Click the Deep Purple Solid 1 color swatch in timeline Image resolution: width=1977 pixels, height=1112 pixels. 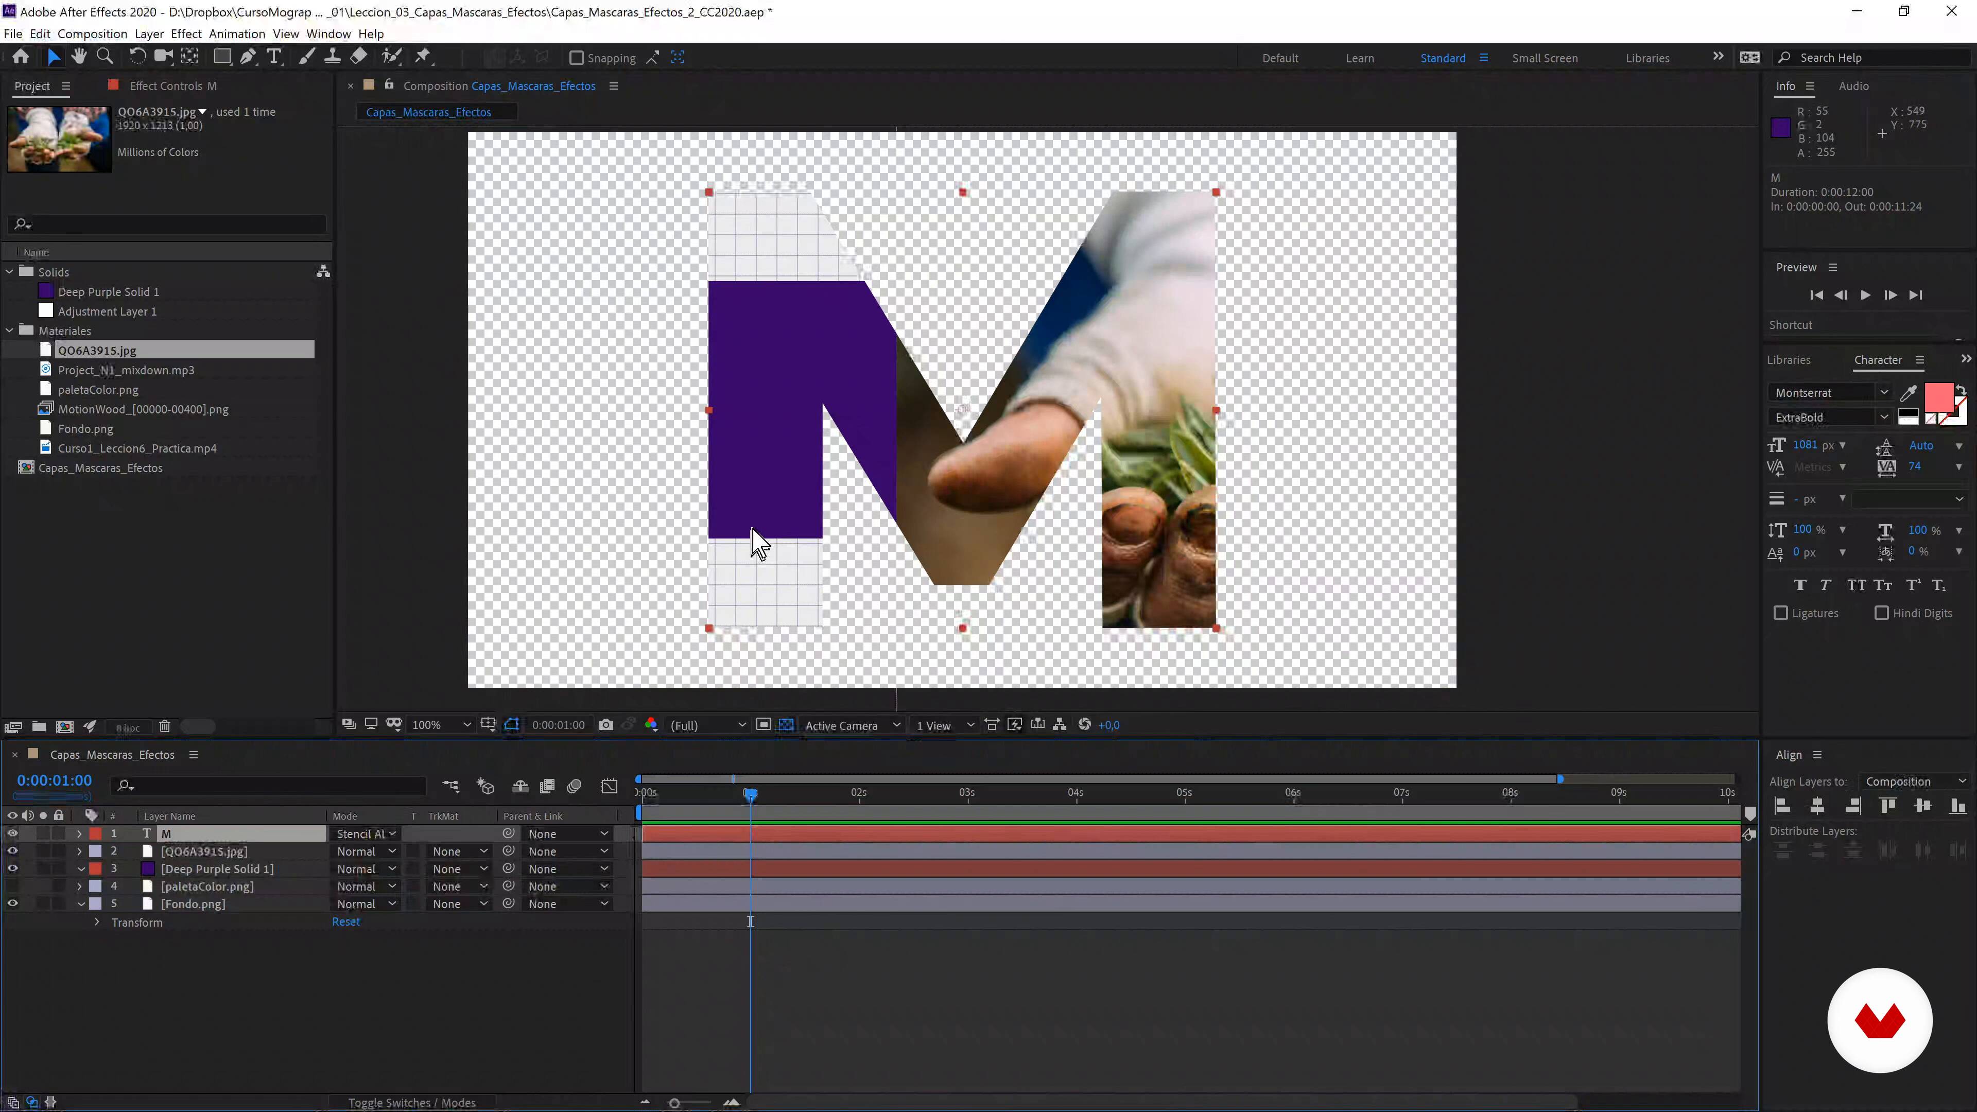click(x=148, y=868)
